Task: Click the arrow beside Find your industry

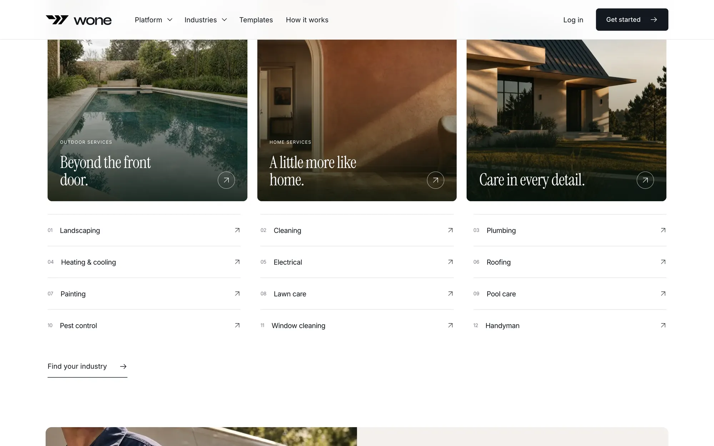Action: point(123,366)
